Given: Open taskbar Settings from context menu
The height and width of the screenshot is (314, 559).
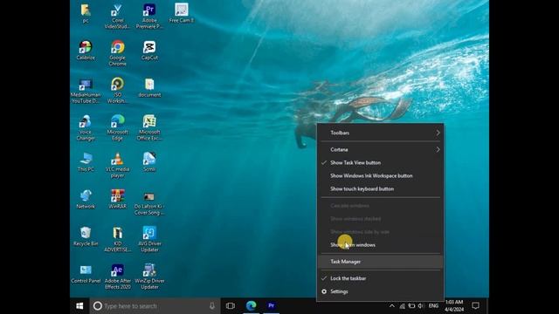Looking at the screenshot, I should [380, 291].
